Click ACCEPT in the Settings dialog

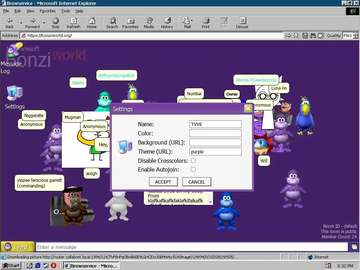coord(163,182)
